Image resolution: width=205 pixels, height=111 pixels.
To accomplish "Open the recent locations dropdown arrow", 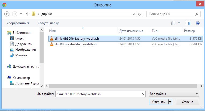I will click(x=21, y=14).
